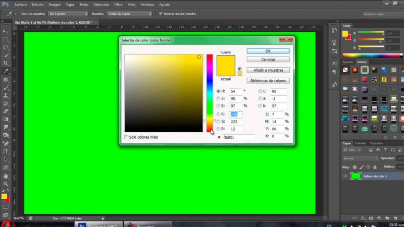404x227 pixels.
Task: Click the foreground color swatch in toolbar
Action: [4, 196]
